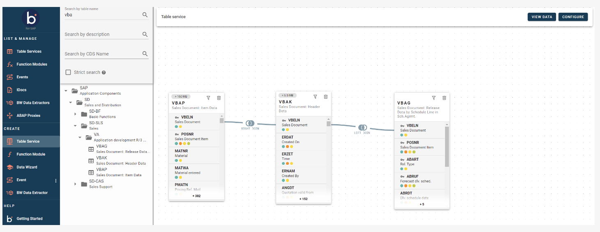Viewport: 600px width, 232px height.
Task: Click the RIGHT JOIN connector icon
Action: [250, 123]
